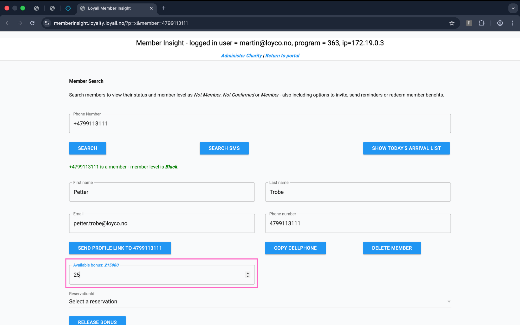Image resolution: width=520 pixels, height=325 pixels.
Task: Open the tab search chevron dropdown
Action: (513, 8)
